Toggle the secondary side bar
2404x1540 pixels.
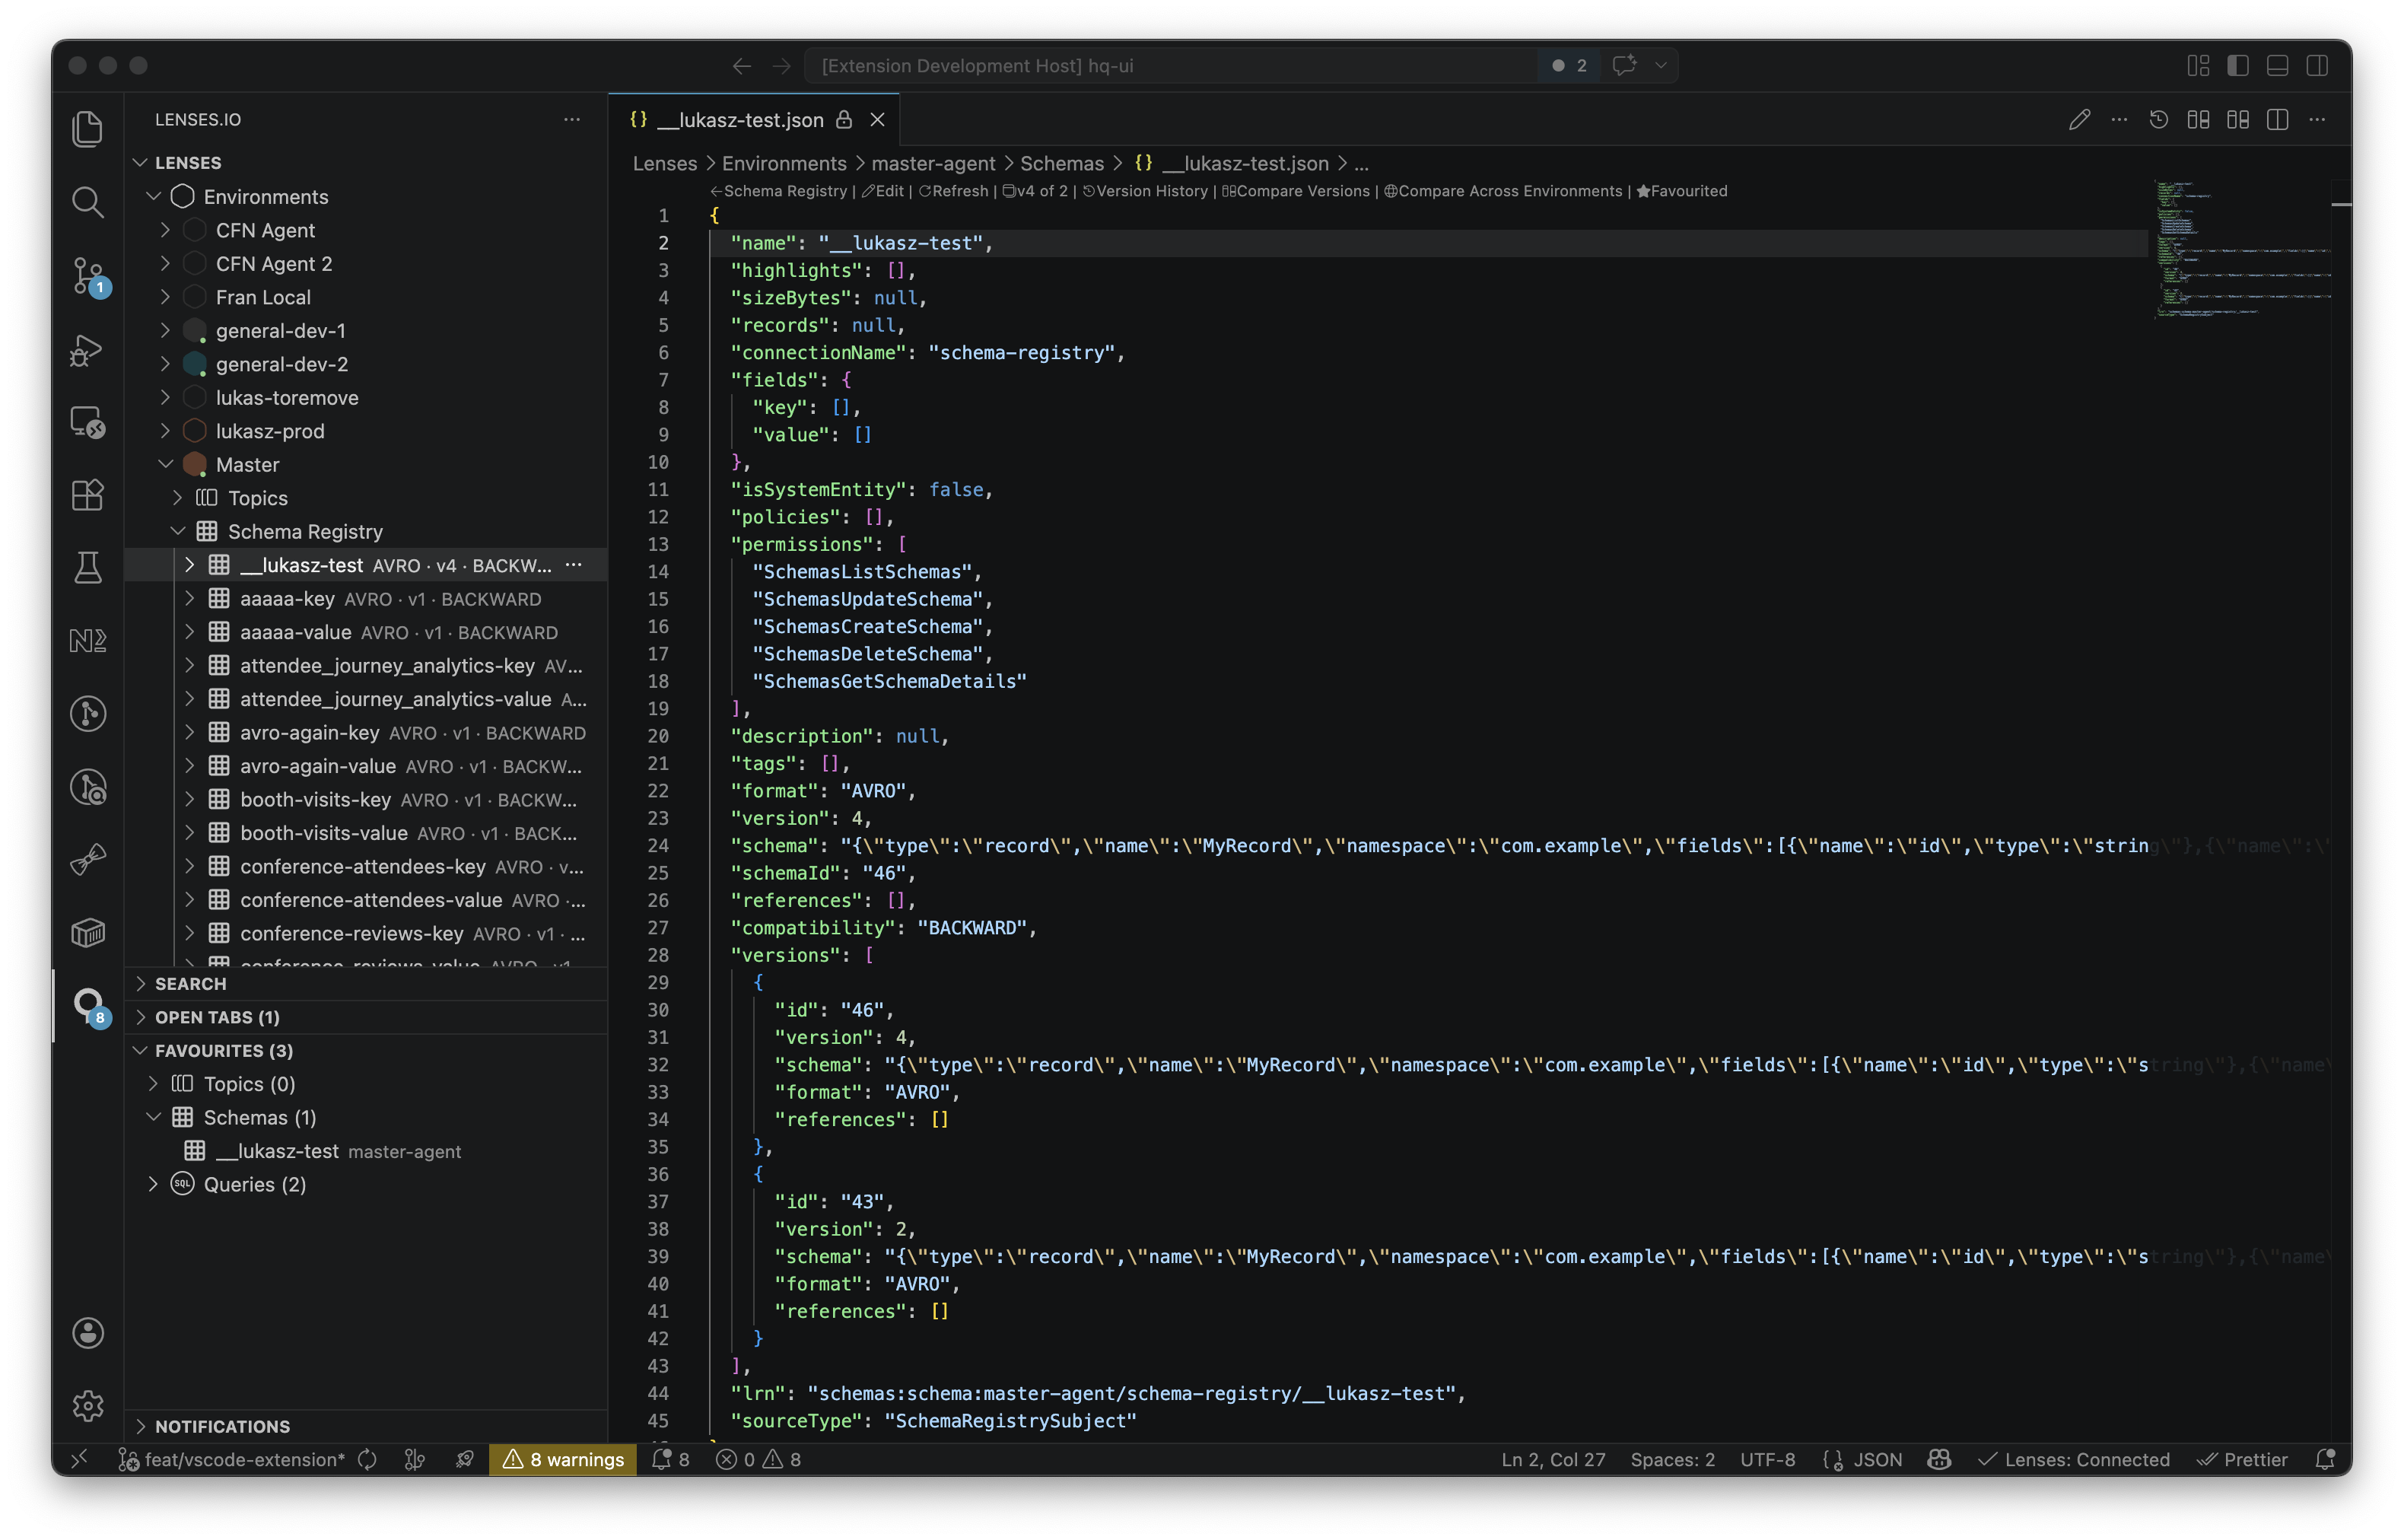2318,66
